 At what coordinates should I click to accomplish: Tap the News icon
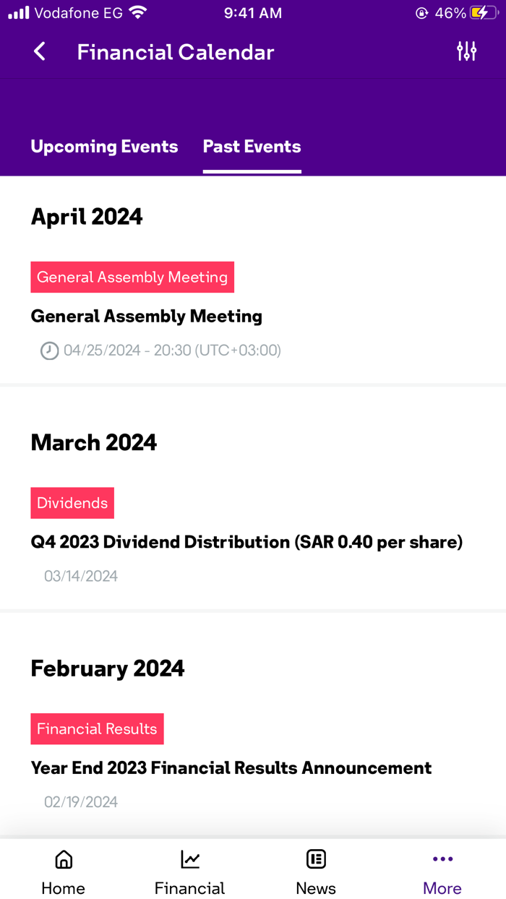316,860
